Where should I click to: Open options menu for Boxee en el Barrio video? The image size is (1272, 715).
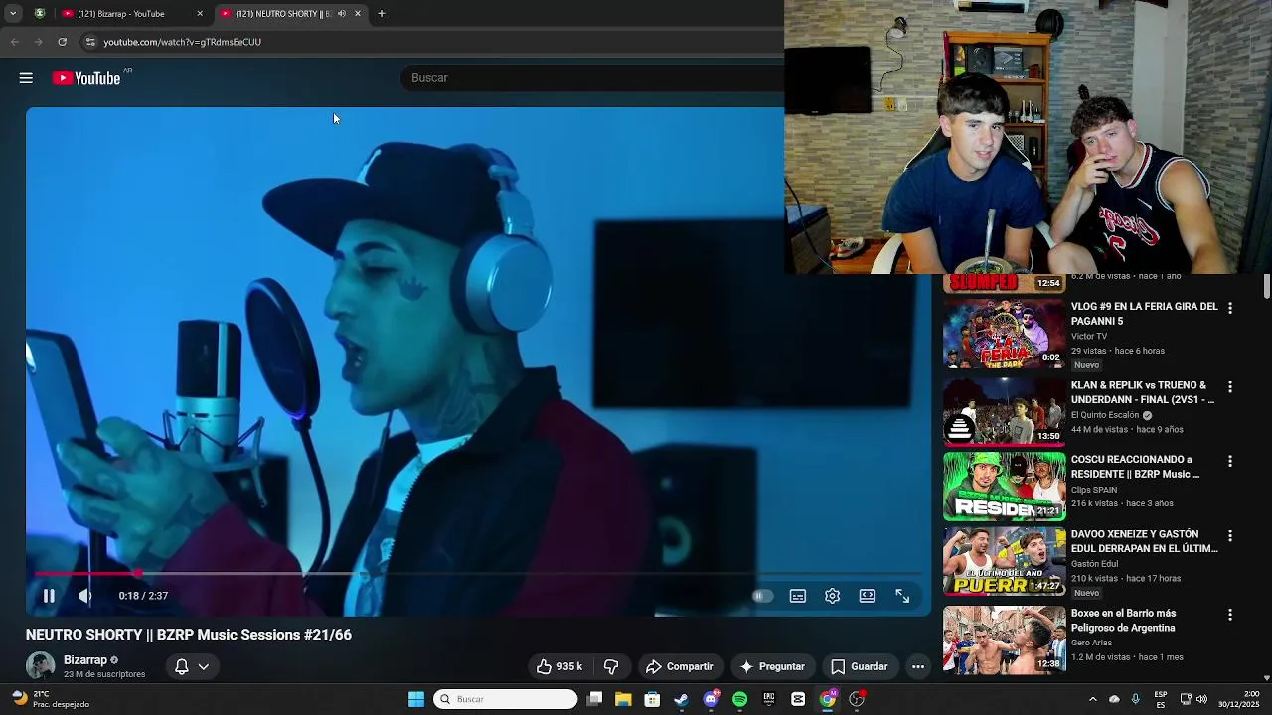tap(1230, 616)
